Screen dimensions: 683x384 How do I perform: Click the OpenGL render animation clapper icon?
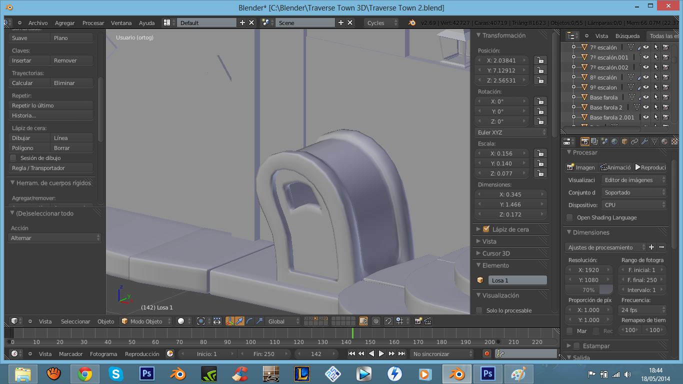coord(429,321)
